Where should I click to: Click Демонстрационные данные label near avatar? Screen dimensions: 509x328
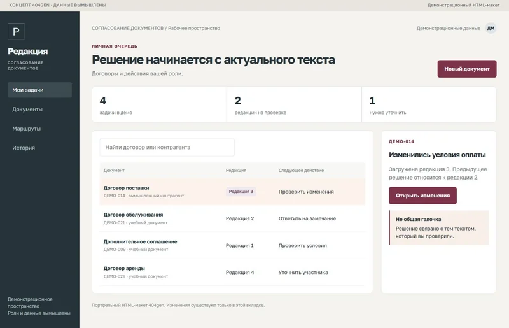[449, 28]
